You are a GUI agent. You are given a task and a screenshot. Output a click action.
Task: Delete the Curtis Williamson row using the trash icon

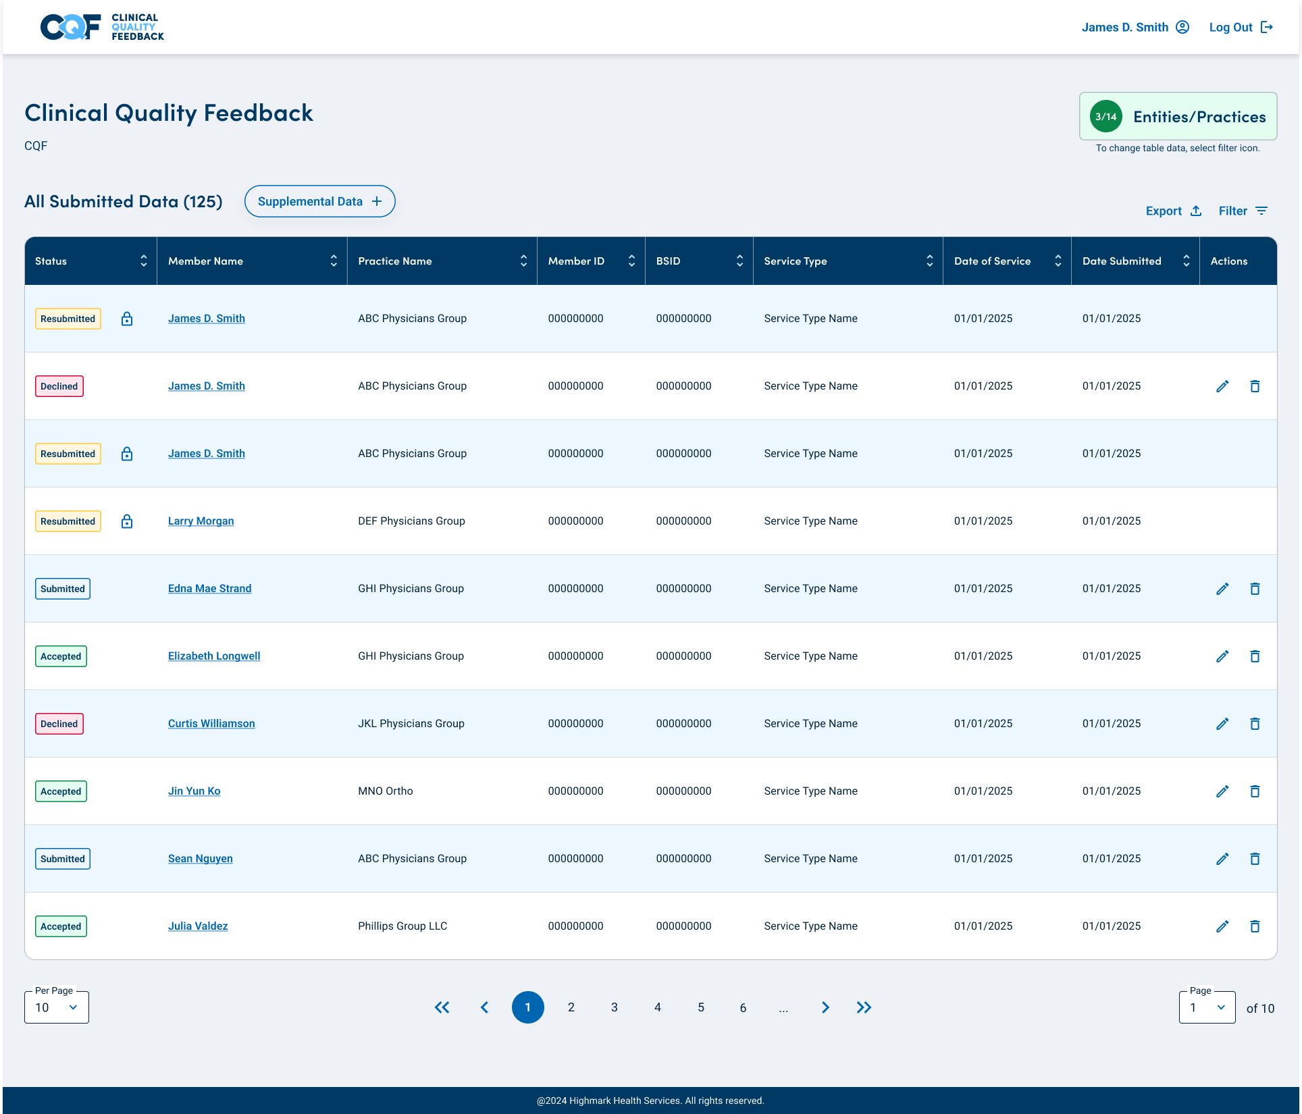coord(1255,724)
